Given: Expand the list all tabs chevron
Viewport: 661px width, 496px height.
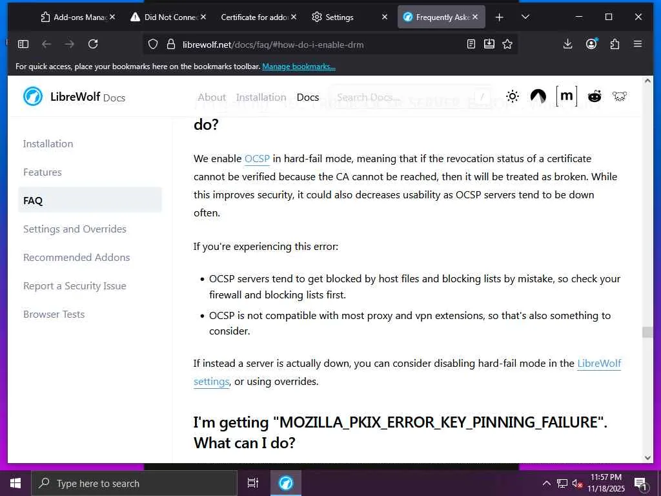Looking at the screenshot, I should coord(525,17).
